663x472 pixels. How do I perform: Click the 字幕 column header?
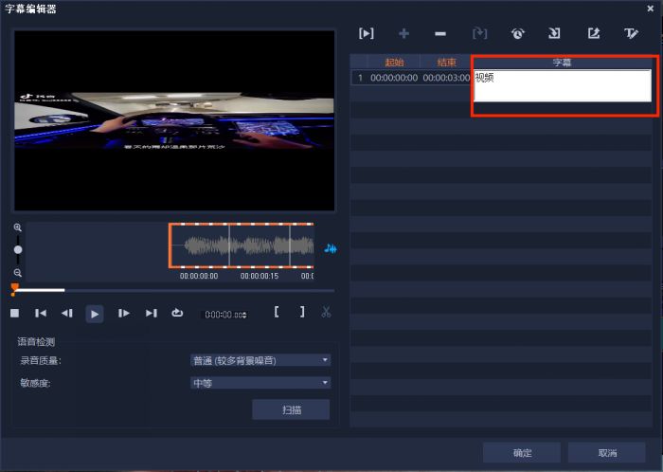562,63
